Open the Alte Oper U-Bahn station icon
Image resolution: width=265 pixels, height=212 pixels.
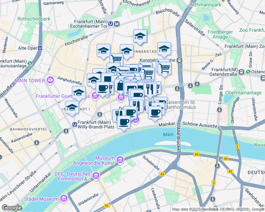tap(40, 48)
